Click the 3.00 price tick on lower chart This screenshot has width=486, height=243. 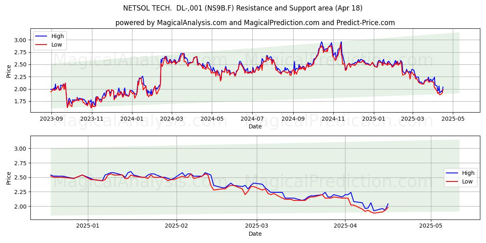point(21,149)
